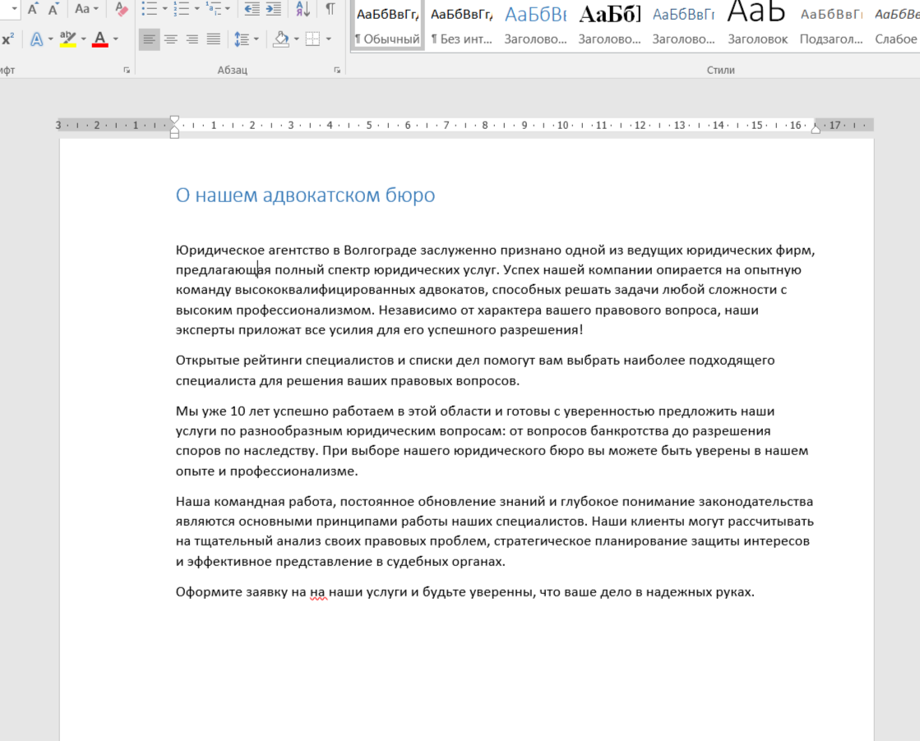Screen dimensions: 920x741
Task: Toggle justify text alignment
Action: pyautogui.click(x=214, y=39)
